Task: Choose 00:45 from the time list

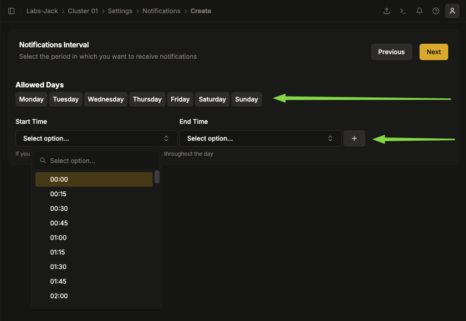Action: 94,223
